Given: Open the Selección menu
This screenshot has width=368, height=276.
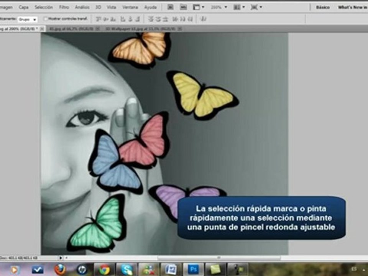Looking at the screenshot, I should click(x=44, y=7).
